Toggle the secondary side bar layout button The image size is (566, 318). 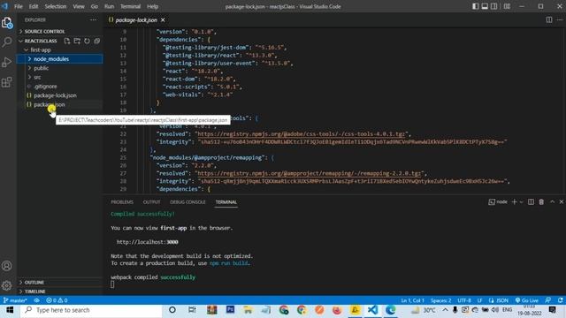(494, 6)
